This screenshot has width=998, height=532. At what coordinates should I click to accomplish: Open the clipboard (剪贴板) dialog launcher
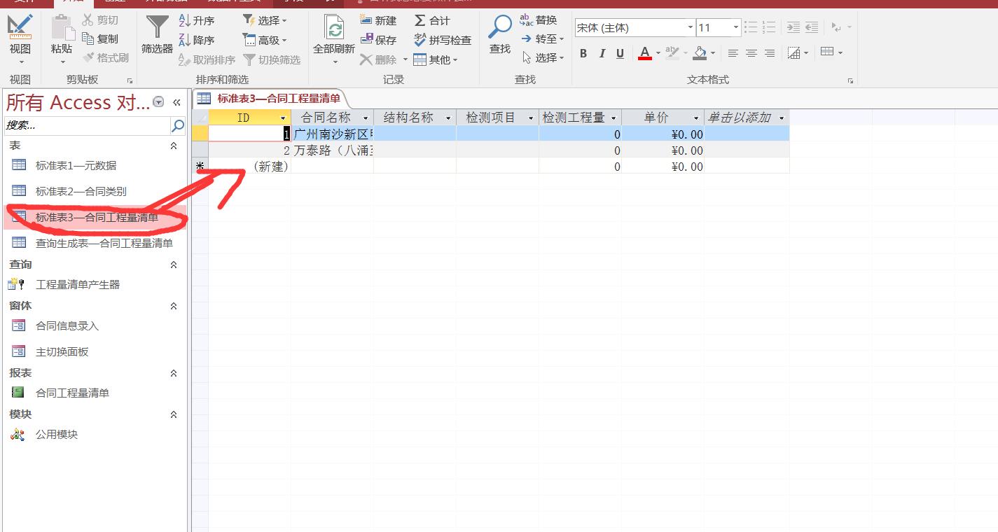coord(130,80)
